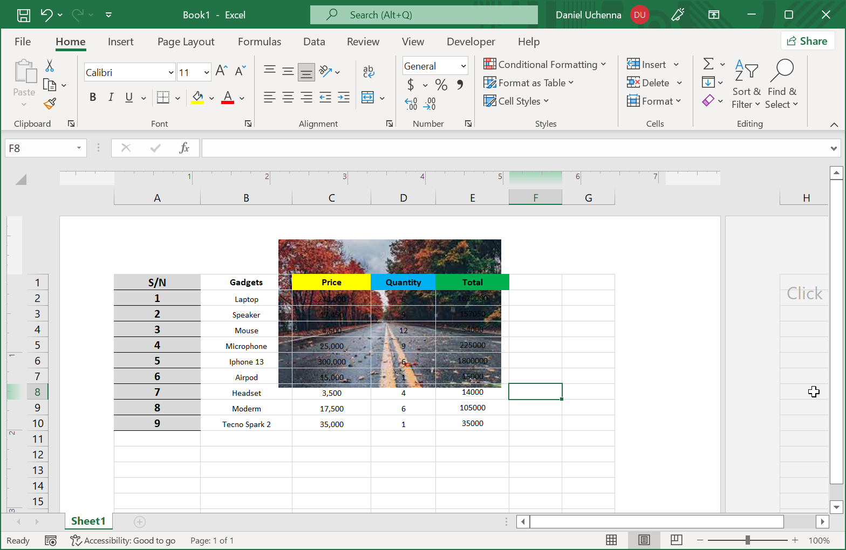Click the Save icon in title bar

tap(24, 15)
